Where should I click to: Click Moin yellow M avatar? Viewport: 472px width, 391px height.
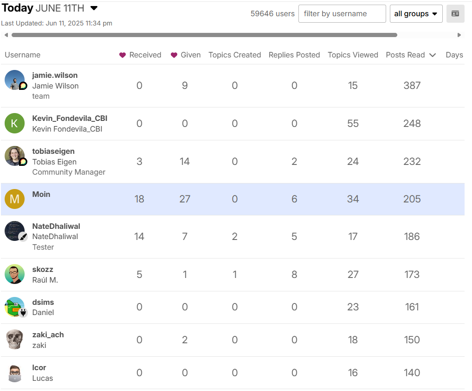14,199
